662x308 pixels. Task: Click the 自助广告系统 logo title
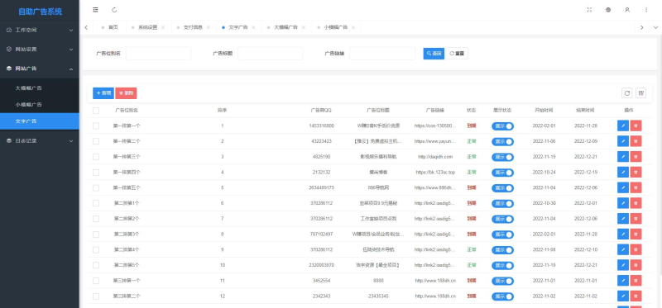40,12
